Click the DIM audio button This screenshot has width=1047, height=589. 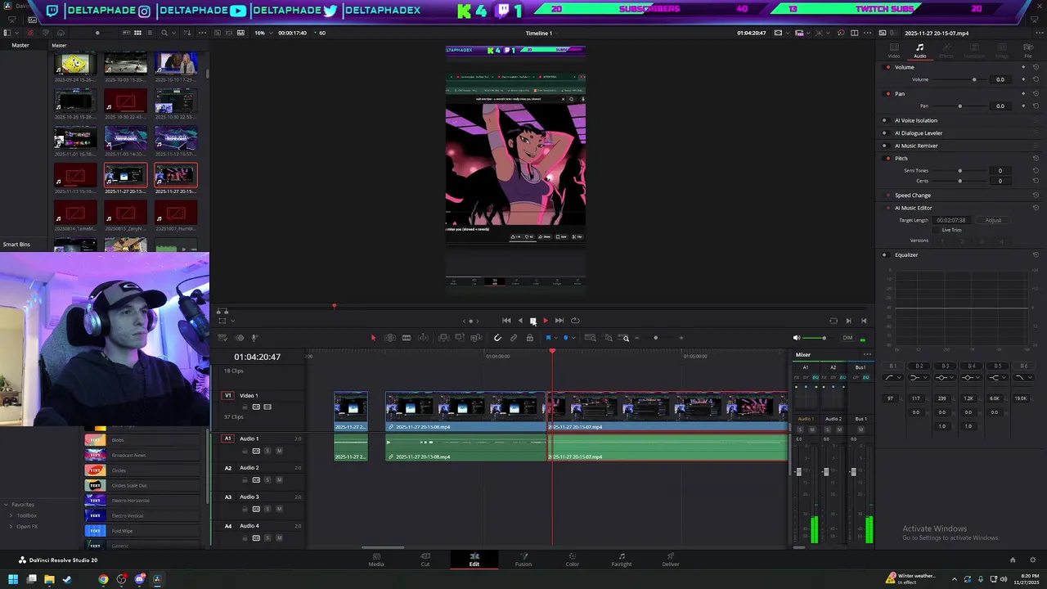coord(847,338)
